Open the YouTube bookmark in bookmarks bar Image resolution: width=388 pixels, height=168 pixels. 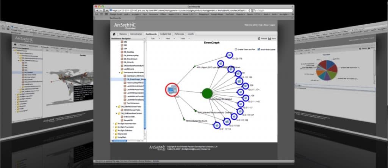[229, 14]
